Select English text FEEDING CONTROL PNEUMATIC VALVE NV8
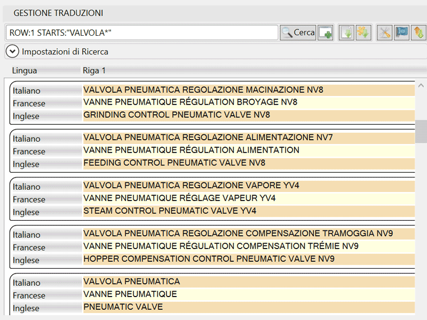The height and width of the screenshot is (320, 427). click(174, 163)
